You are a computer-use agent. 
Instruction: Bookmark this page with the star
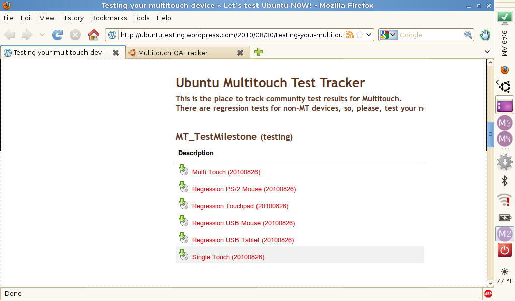(x=360, y=35)
